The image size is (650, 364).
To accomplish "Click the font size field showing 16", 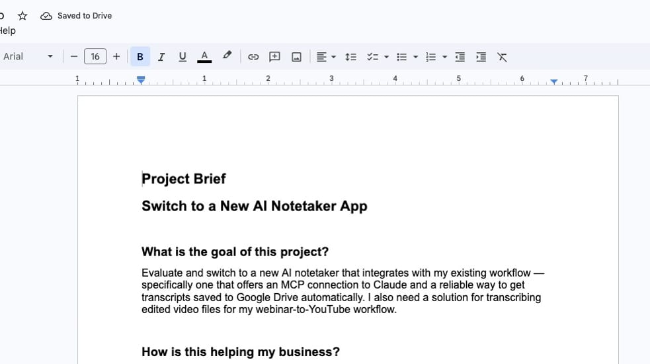I will pos(95,56).
